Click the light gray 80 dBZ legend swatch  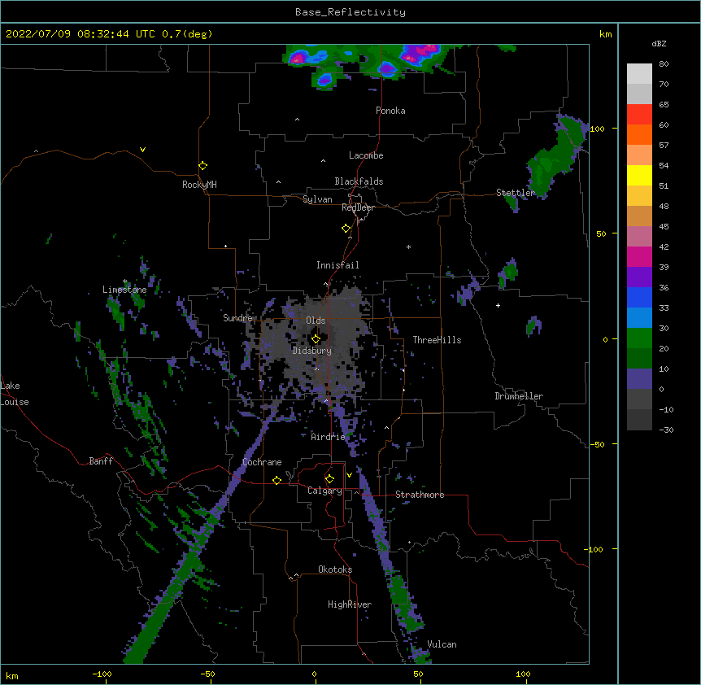click(639, 73)
